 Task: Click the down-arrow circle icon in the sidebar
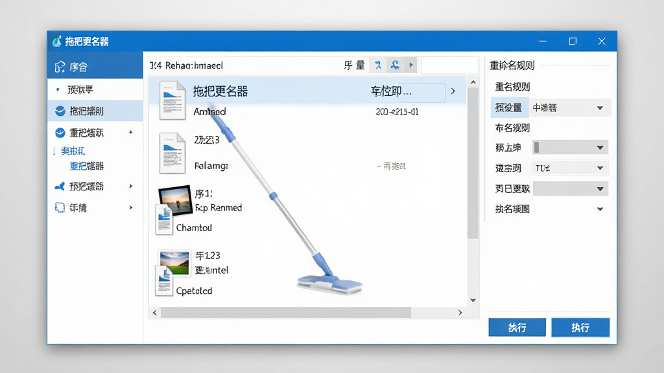[x=60, y=133]
